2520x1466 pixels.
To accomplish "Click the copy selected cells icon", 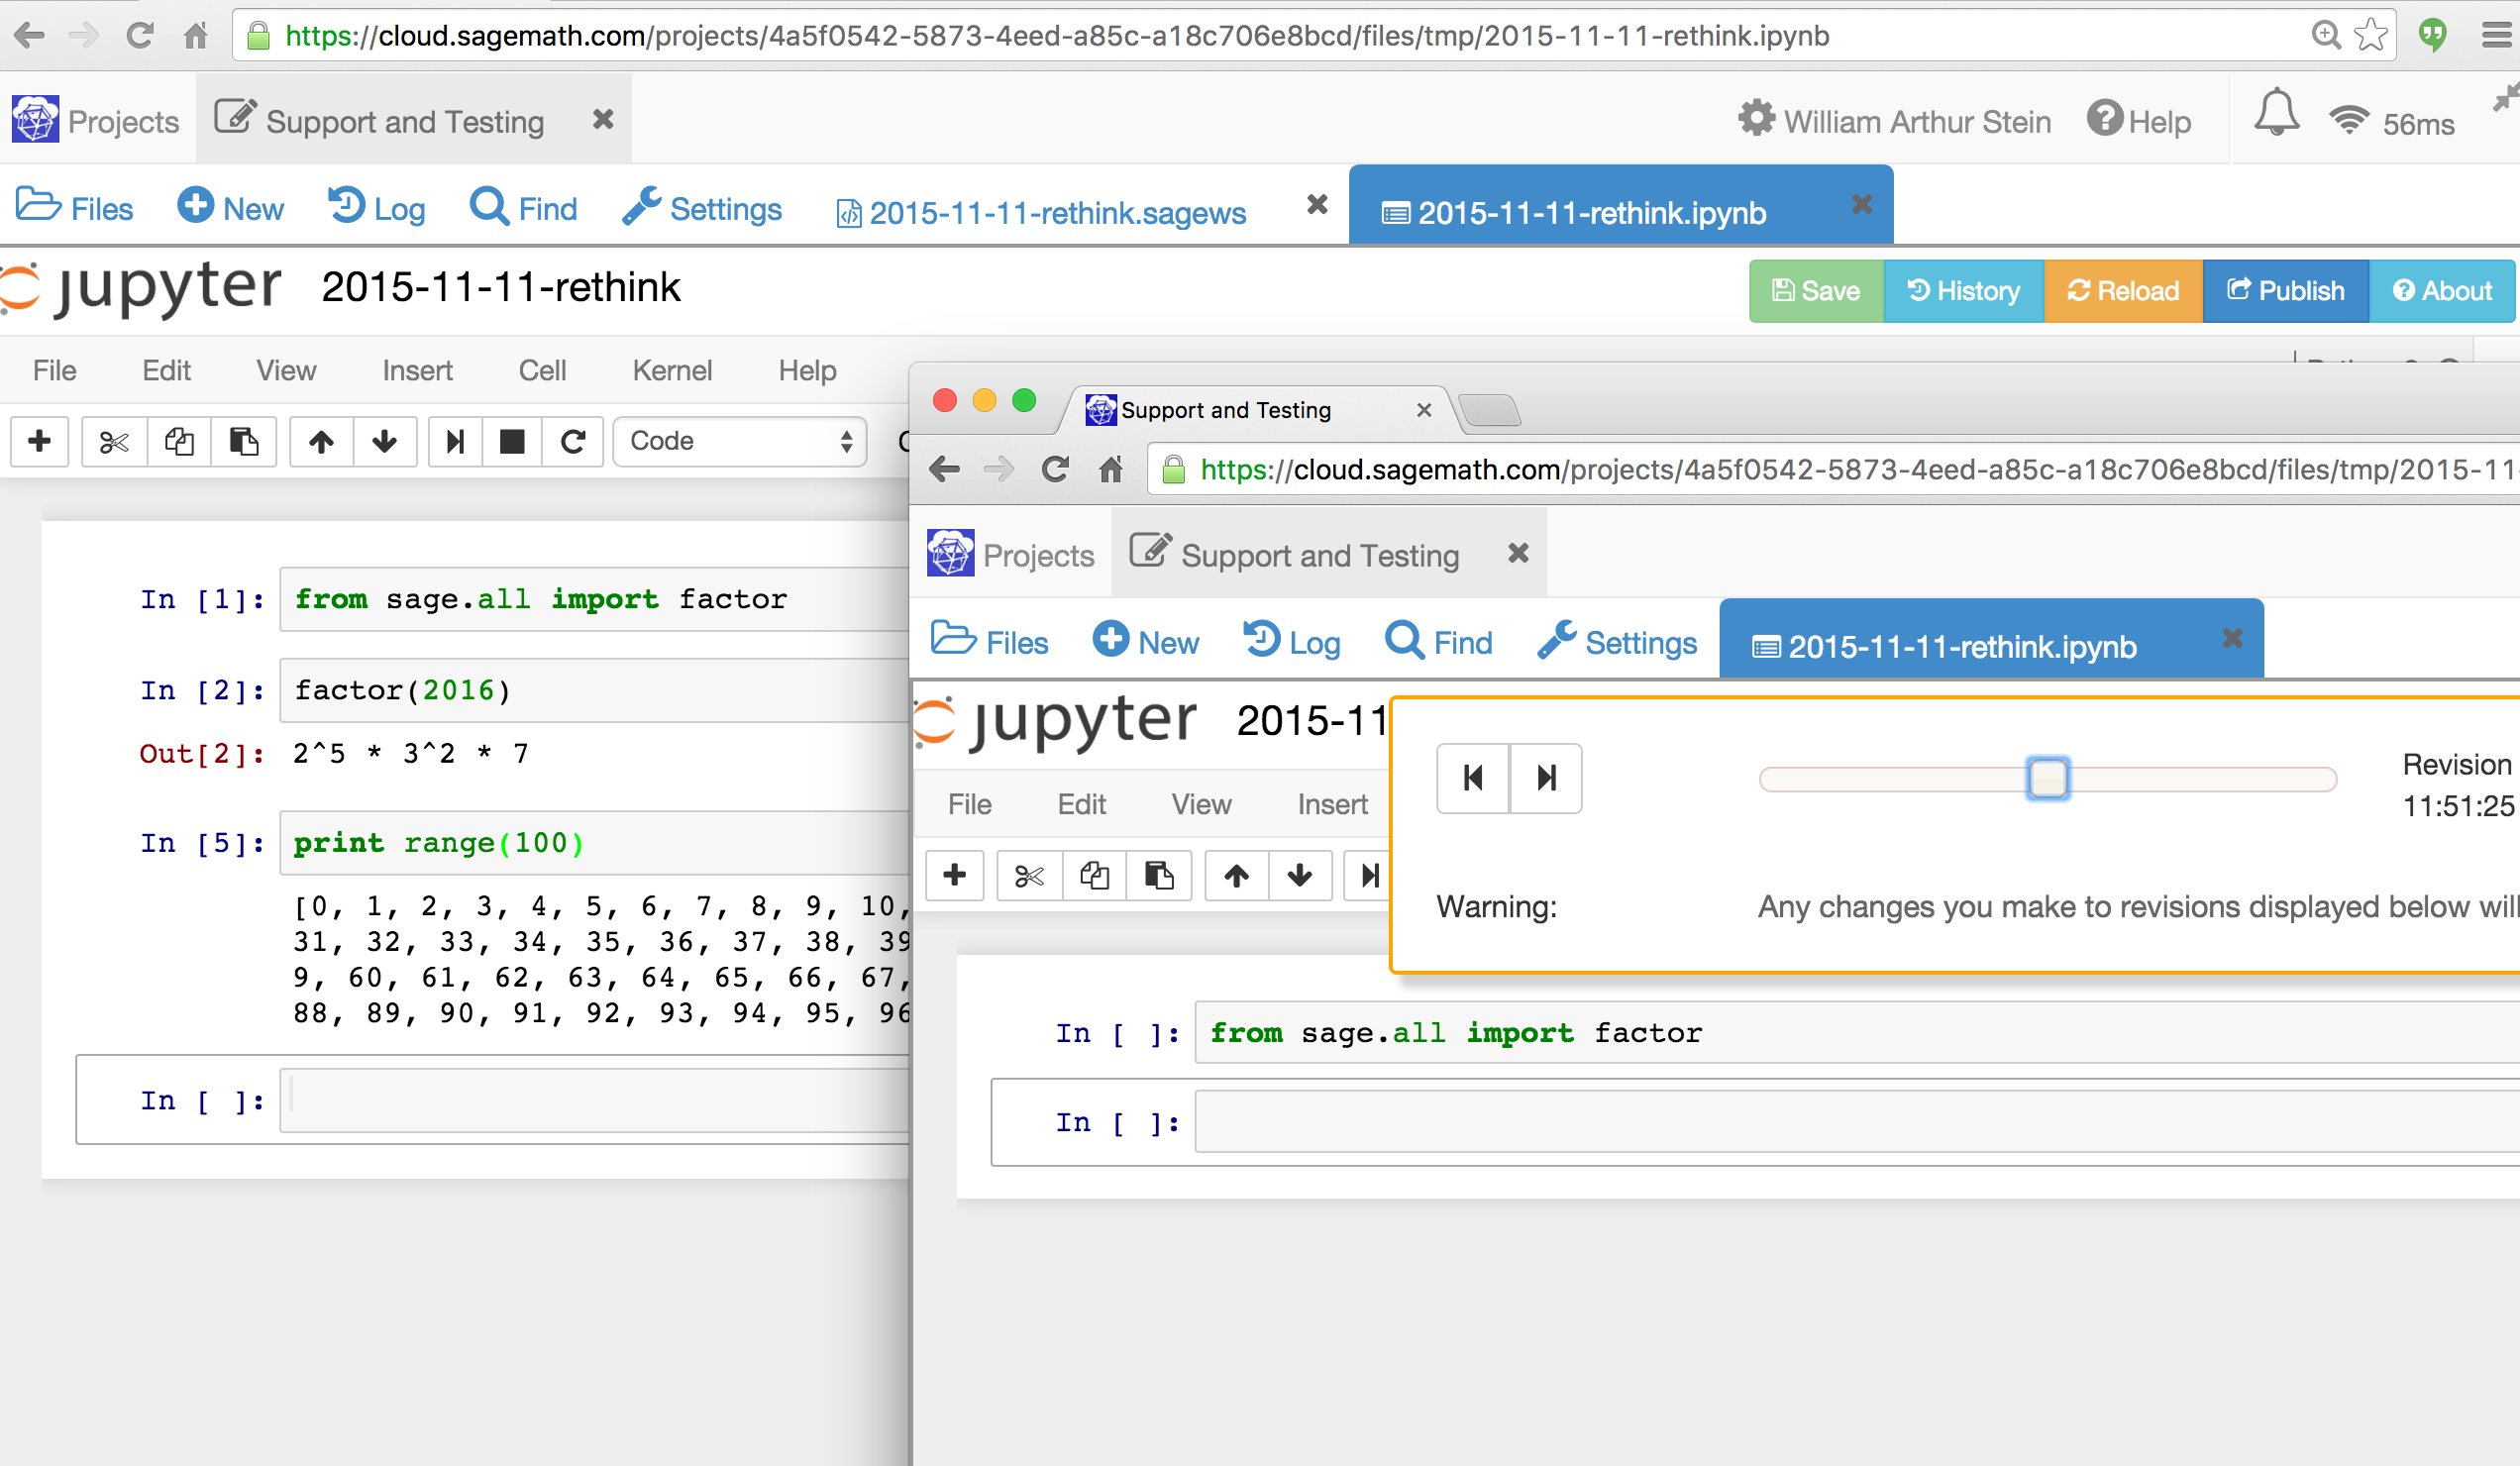I will pos(179,442).
